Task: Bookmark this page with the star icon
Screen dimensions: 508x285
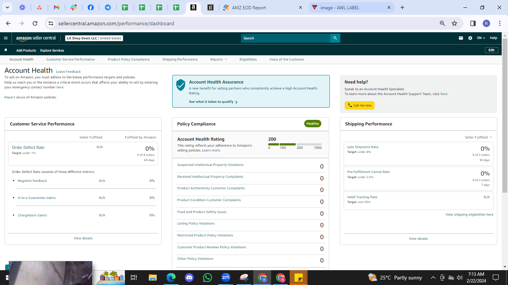Action: point(454,23)
